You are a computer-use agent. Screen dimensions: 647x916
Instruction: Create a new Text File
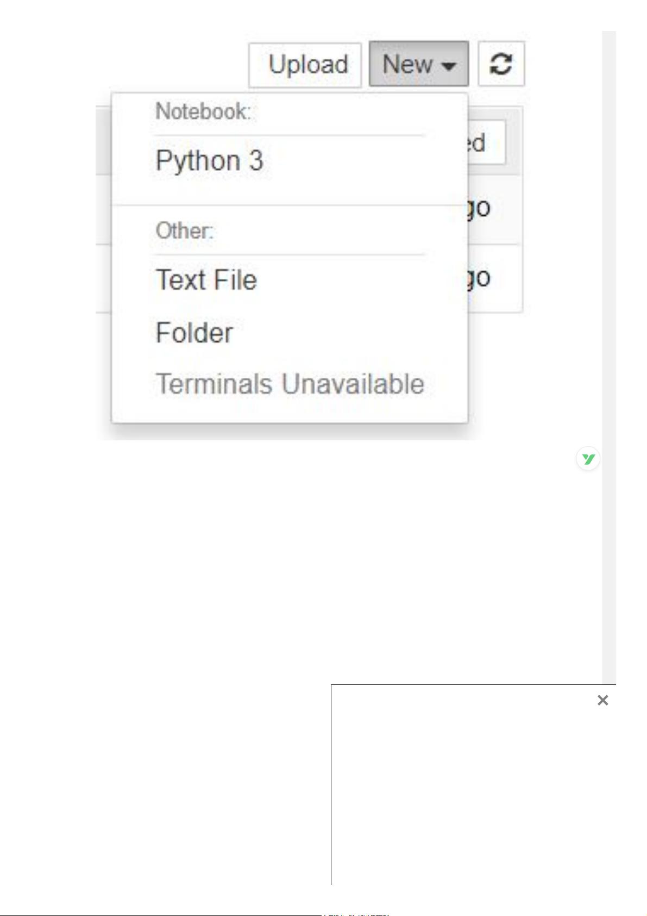206,280
